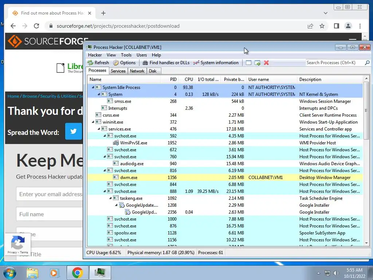This screenshot has width=373, height=280.
Task: Switch to the Services tab
Action: [x=118, y=71]
